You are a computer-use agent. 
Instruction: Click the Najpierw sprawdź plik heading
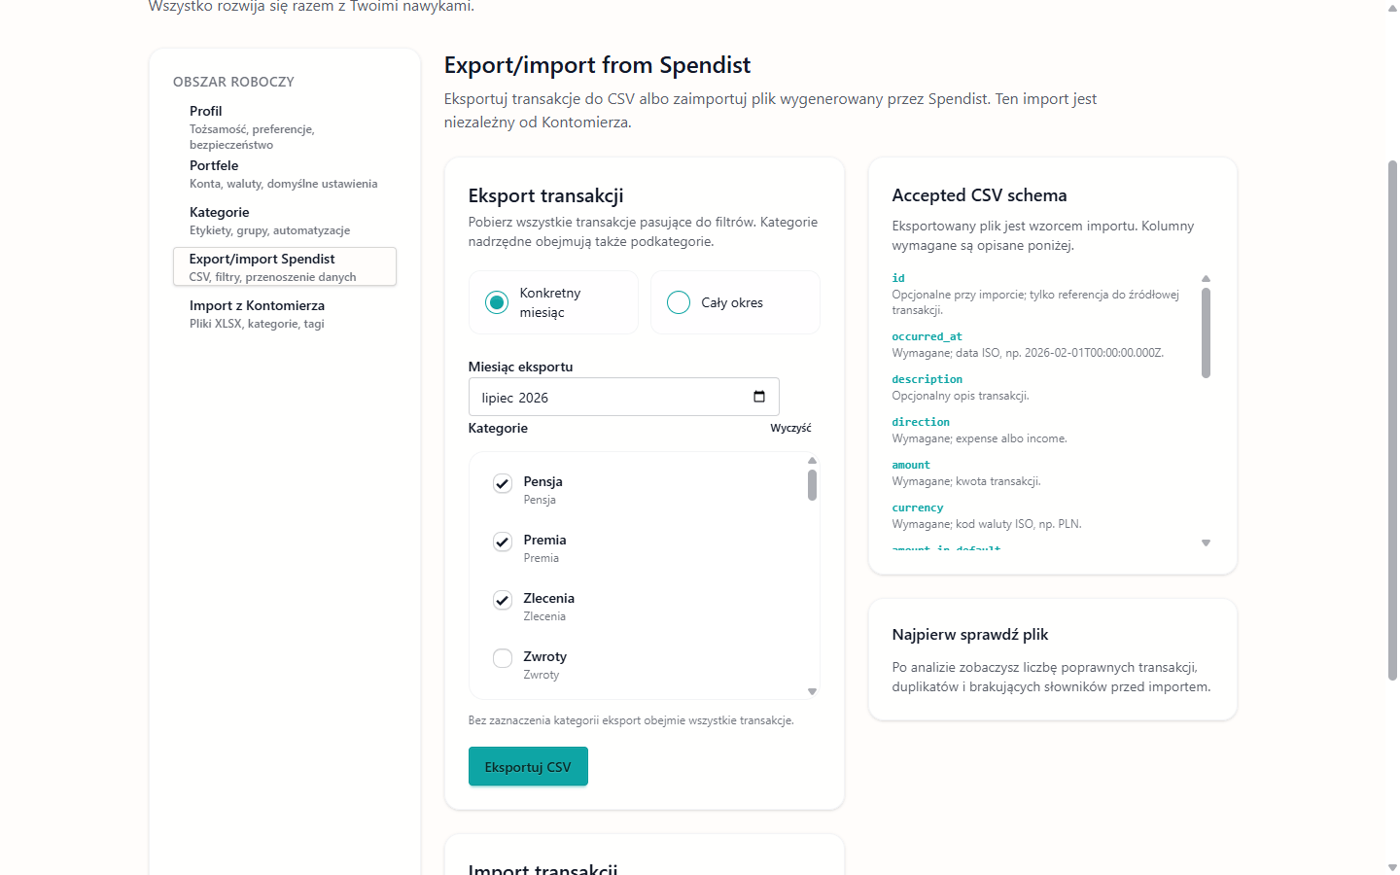point(969,635)
